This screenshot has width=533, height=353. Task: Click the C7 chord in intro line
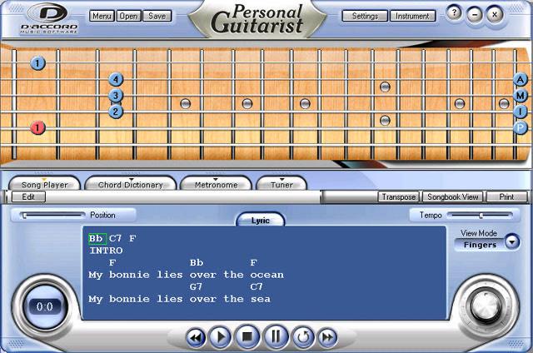[x=115, y=238]
